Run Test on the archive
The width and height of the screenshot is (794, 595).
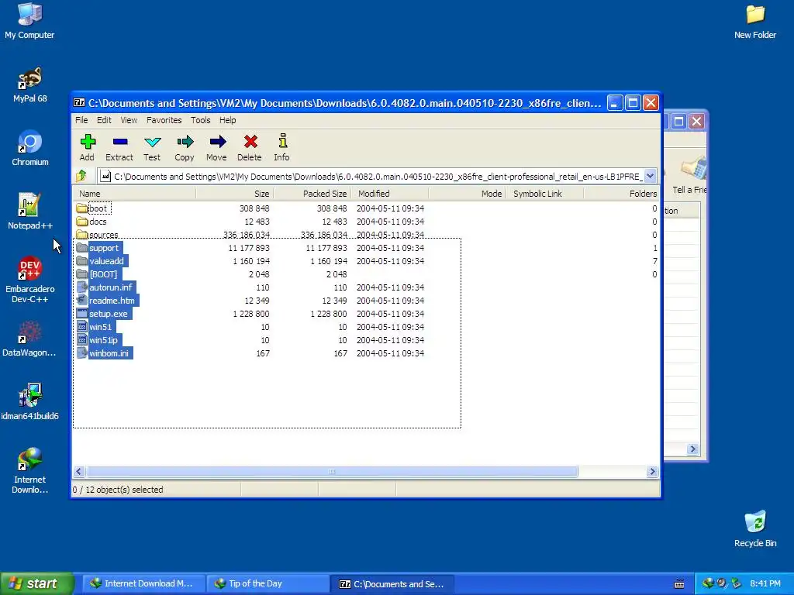(152, 148)
